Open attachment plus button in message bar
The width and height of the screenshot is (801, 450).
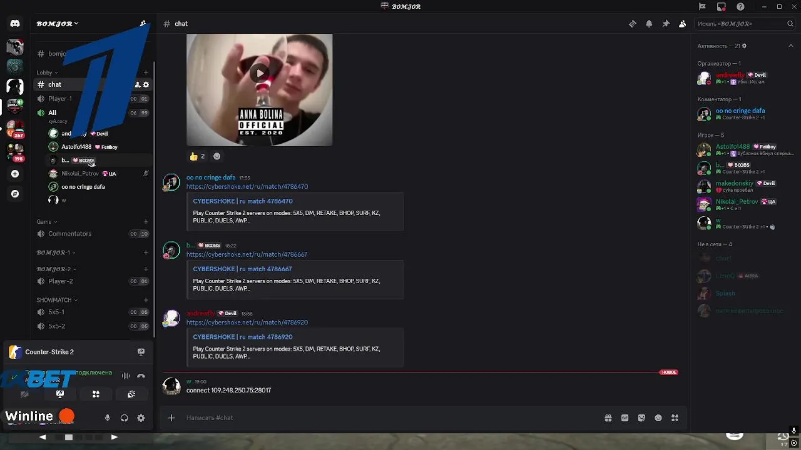pyautogui.click(x=171, y=418)
